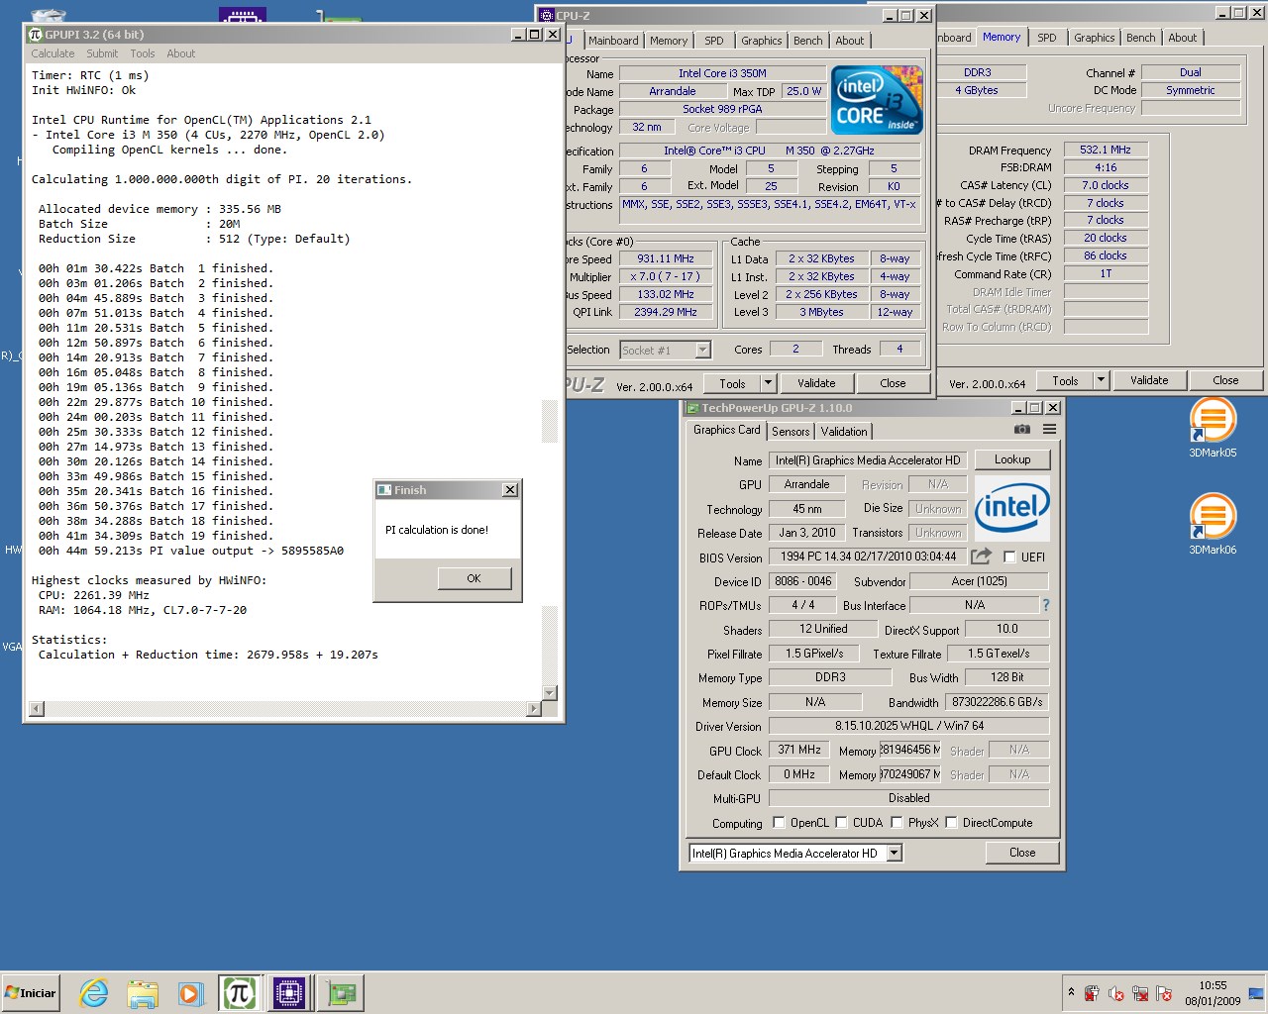The height and width of the screenshot is (1014, 1268).
Task: Switch to Bench tab in front CPU-Z
Action: click(808, 41)
